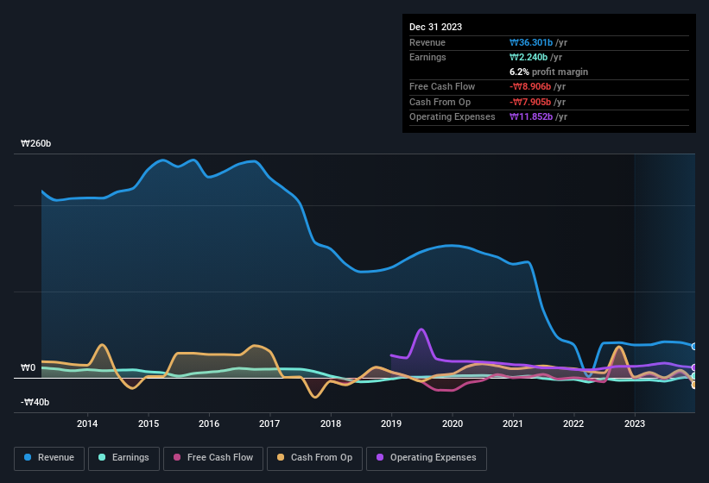Toggle the Cash From Op legend button
The image size is (709, 483).
click(x=314, y=458)
